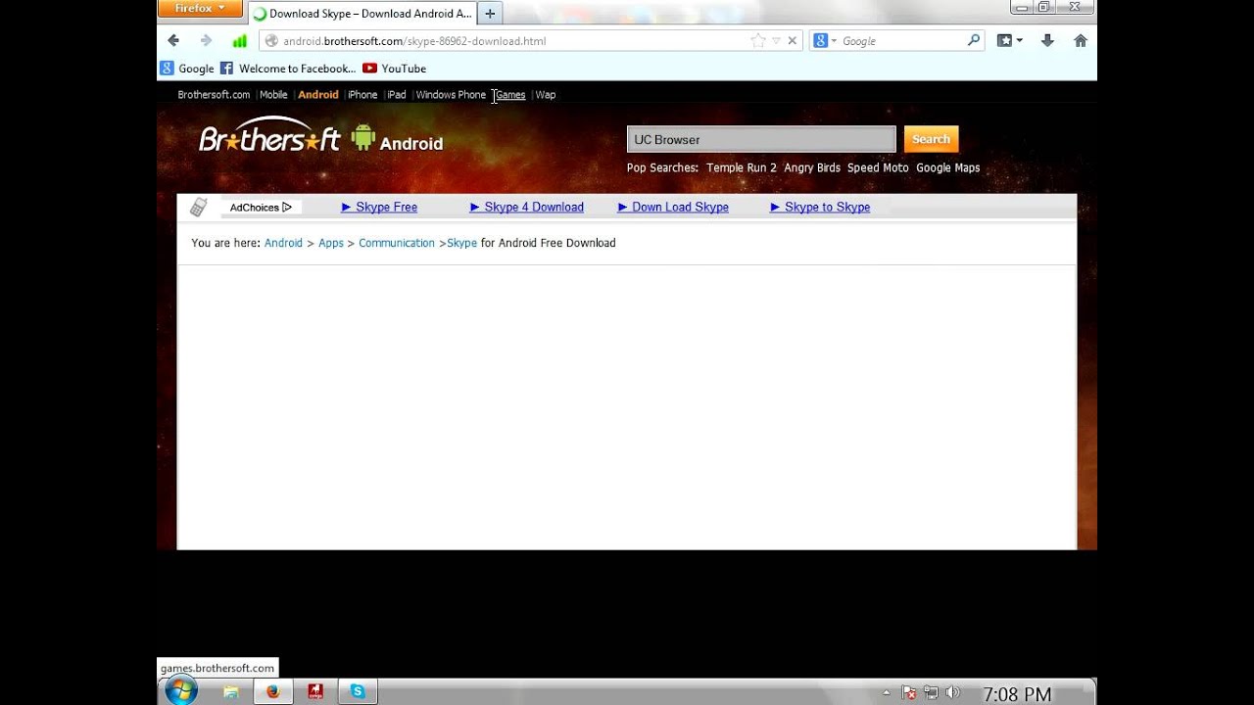Screen dimensions: 1254x705
Task: Click the Brothersoft logo
Action: point(269,134)
